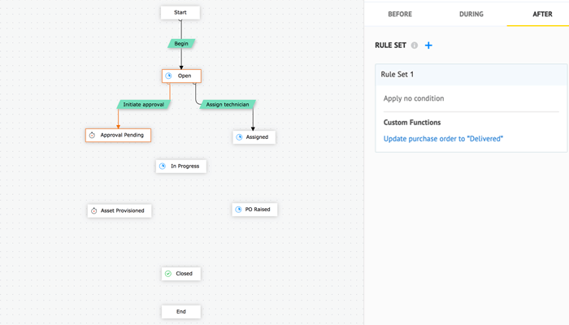569x325 pixels.
Task: Click the info icon beside RULE SET
Action: click(x=415, y=45)
